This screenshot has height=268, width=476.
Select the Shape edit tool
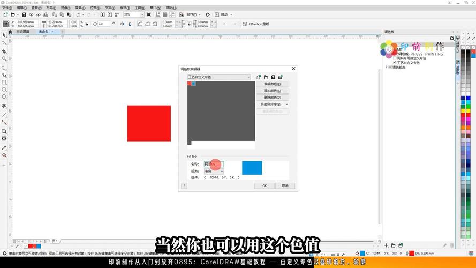[x=4, y=43]
